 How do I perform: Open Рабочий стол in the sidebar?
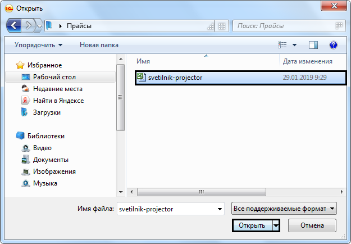(54, 77)
